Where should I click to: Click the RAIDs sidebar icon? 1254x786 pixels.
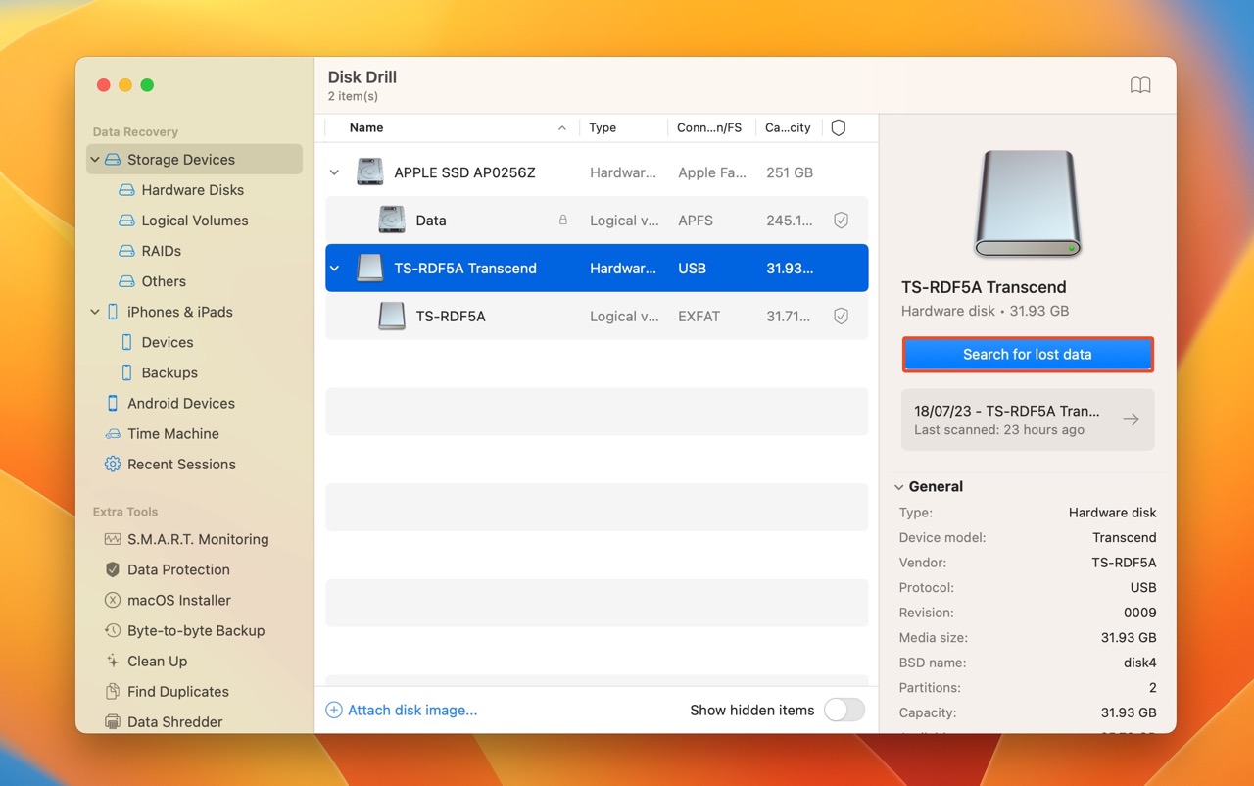126,251
